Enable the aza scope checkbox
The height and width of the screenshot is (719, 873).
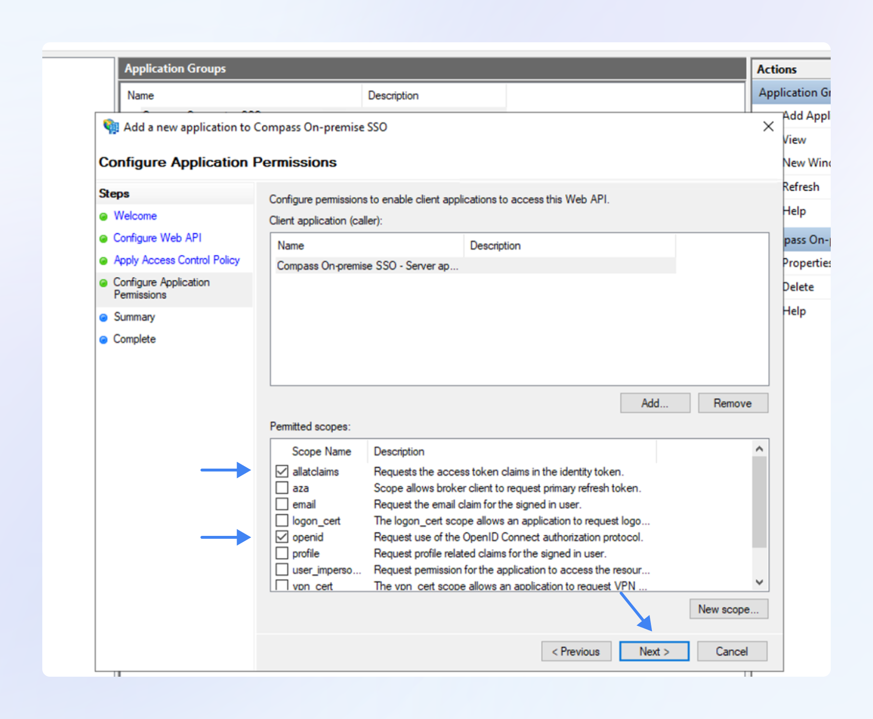[x=282, y=488]
